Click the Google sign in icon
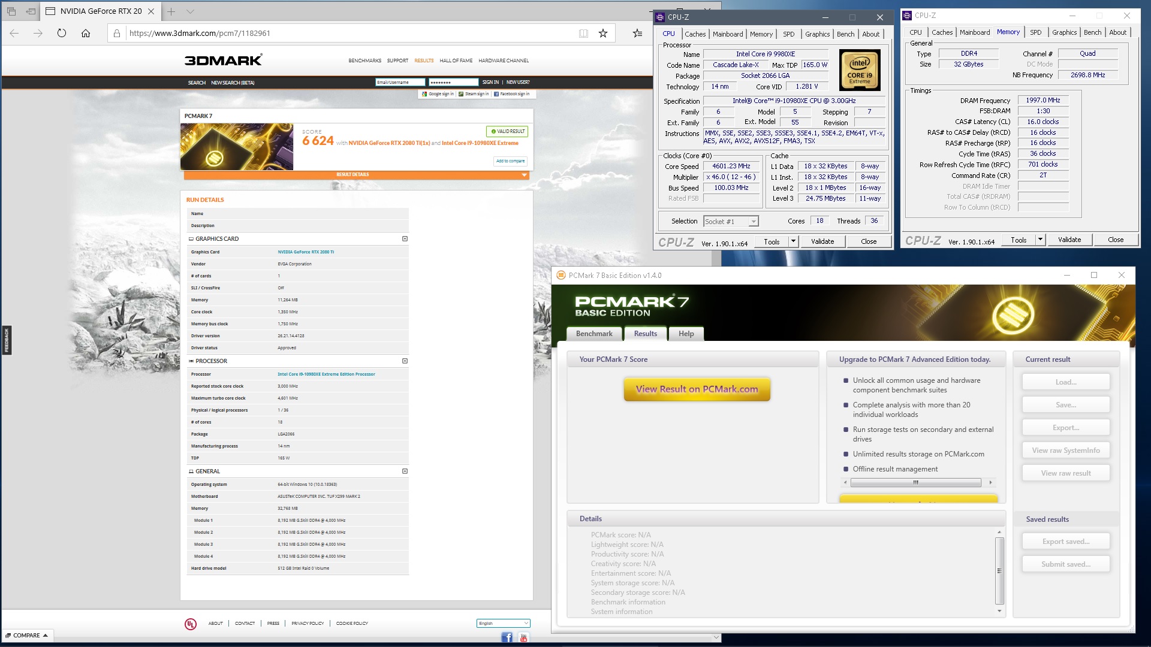Screen dimensions: 1151x647 pyautogui.click(x=424, y=94)
